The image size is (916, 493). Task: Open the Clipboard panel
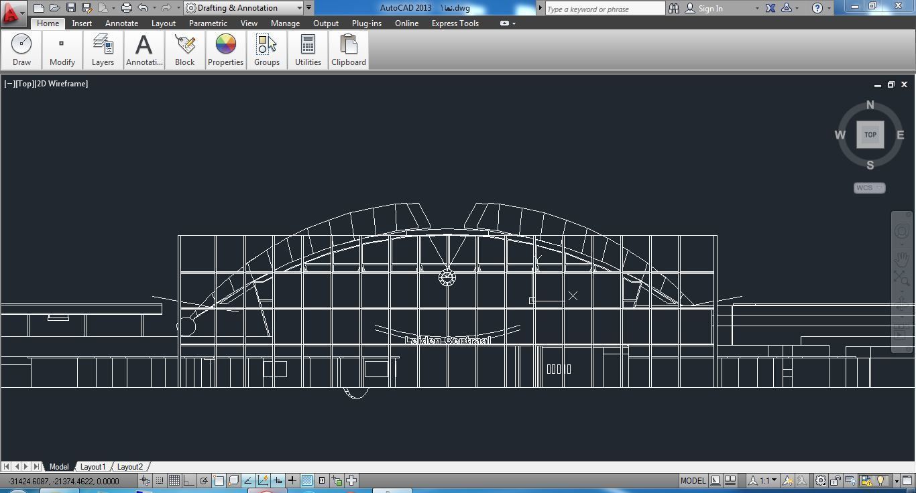tap(348, 50)
